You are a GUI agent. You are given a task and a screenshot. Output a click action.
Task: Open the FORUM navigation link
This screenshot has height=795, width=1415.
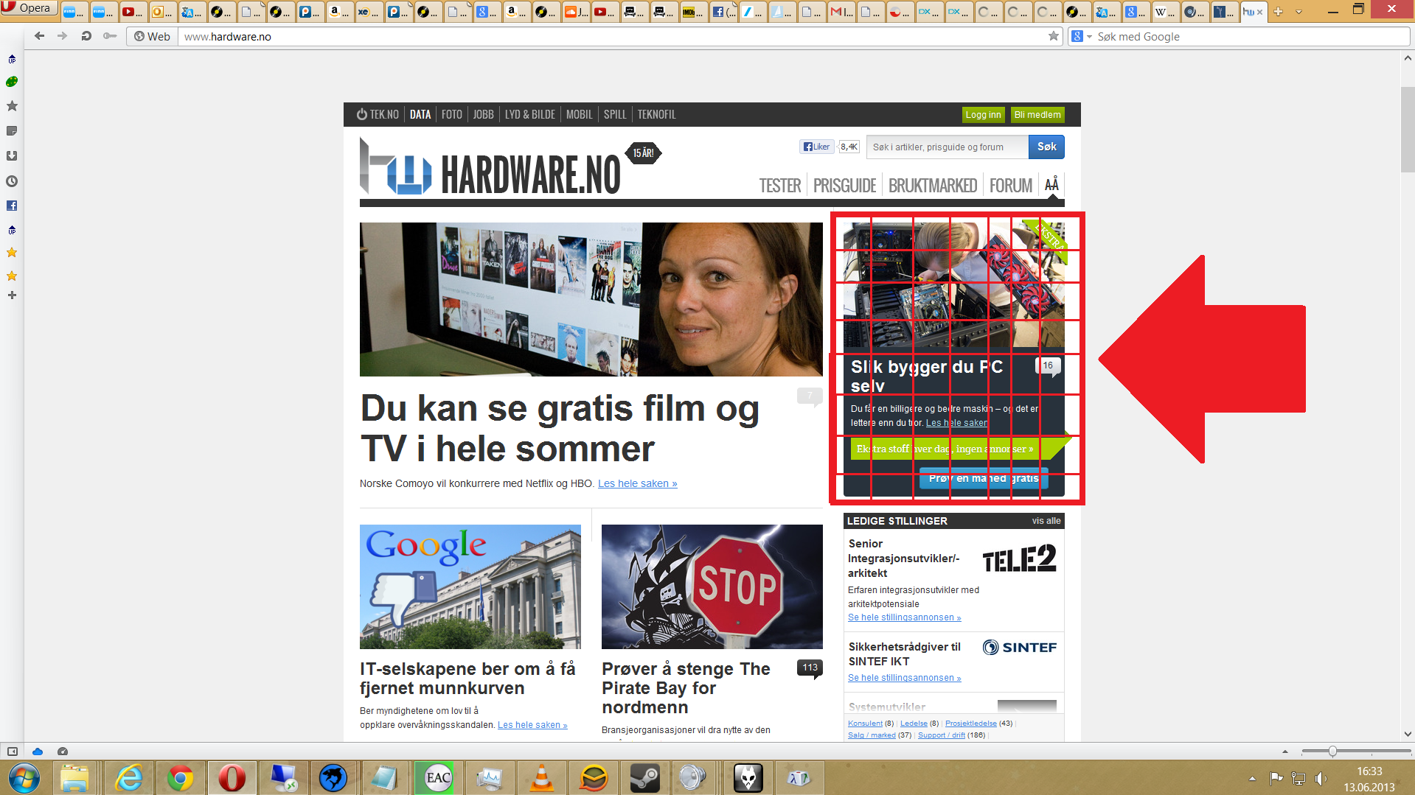[1011, 186]
